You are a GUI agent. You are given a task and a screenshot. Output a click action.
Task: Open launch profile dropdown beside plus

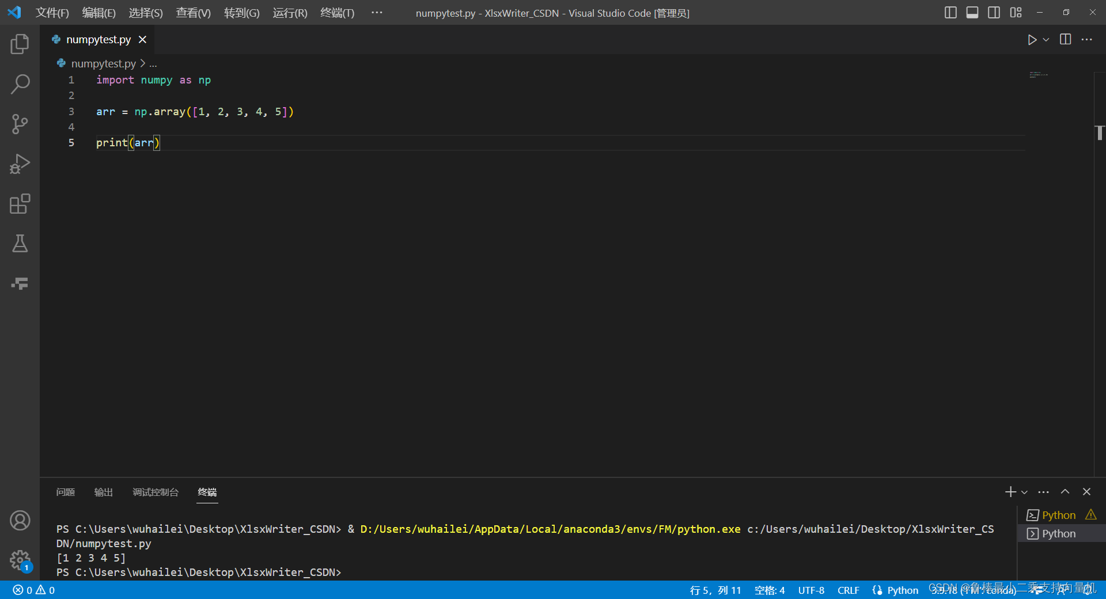click(x=1024, y=492)
